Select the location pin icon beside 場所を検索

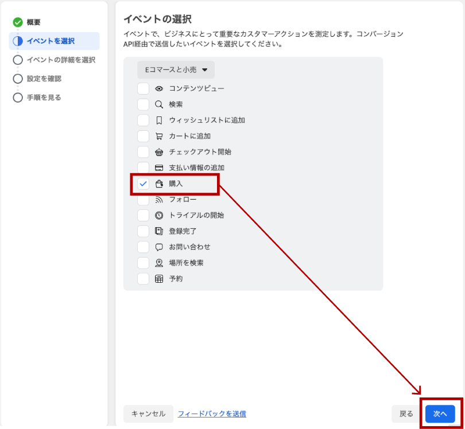point(160,263)
